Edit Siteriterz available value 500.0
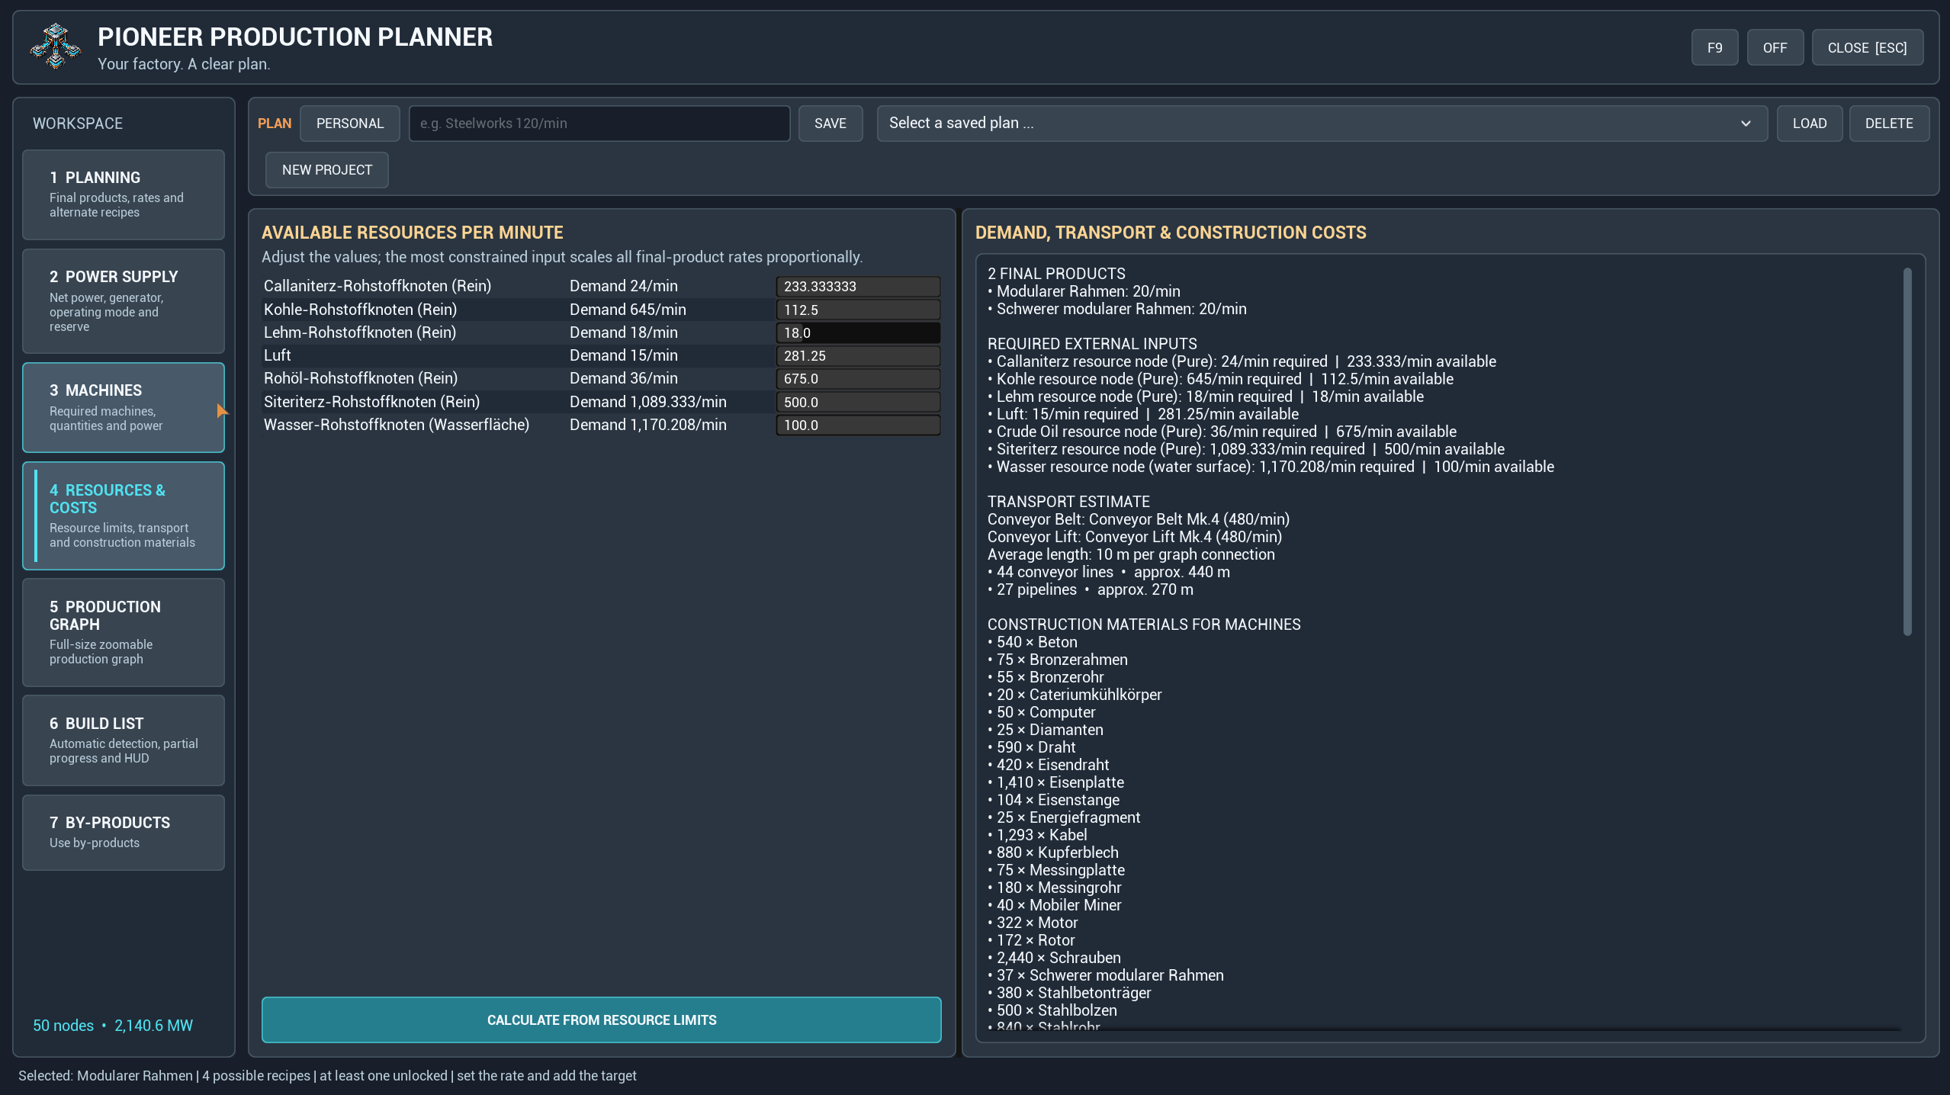Viewport: 1950px width, 1095px height. (x=857, y=403)
